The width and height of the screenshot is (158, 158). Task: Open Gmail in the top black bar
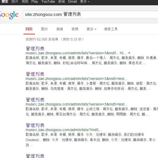point(72,2)
